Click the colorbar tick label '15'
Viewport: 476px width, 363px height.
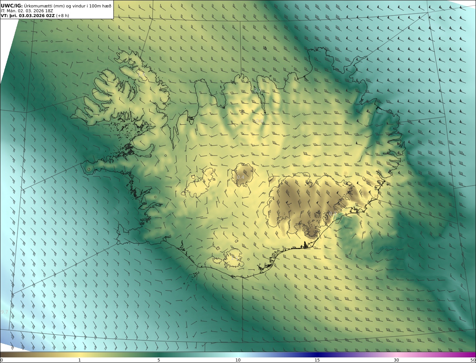click(x=317, y=360)
